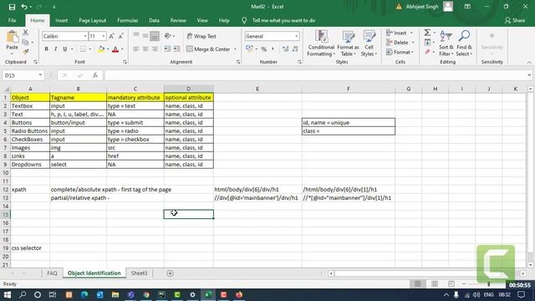The height and width of the screenshot is (301, 535).
Task: Switch to the Page Layout ribbon tab
Action: [93, 20]
